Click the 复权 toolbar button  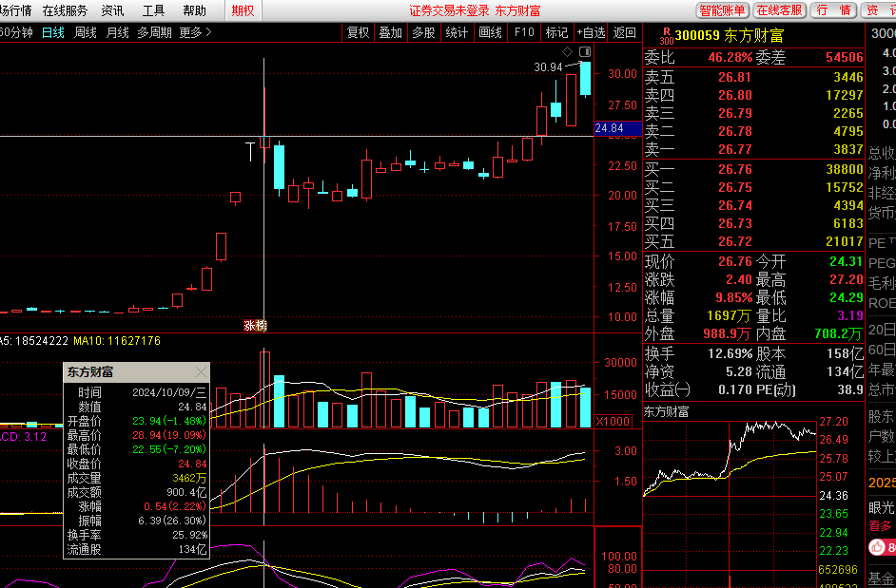tap(359, 33)
